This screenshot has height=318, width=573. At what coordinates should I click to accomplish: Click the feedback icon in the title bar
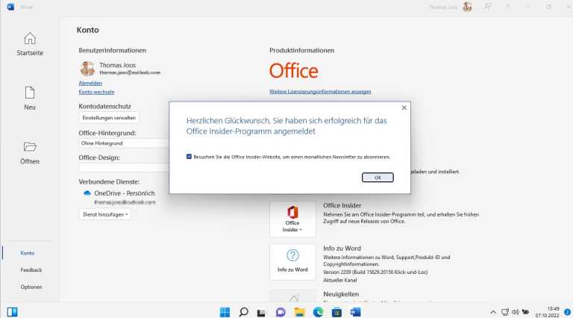pos(488,7)
